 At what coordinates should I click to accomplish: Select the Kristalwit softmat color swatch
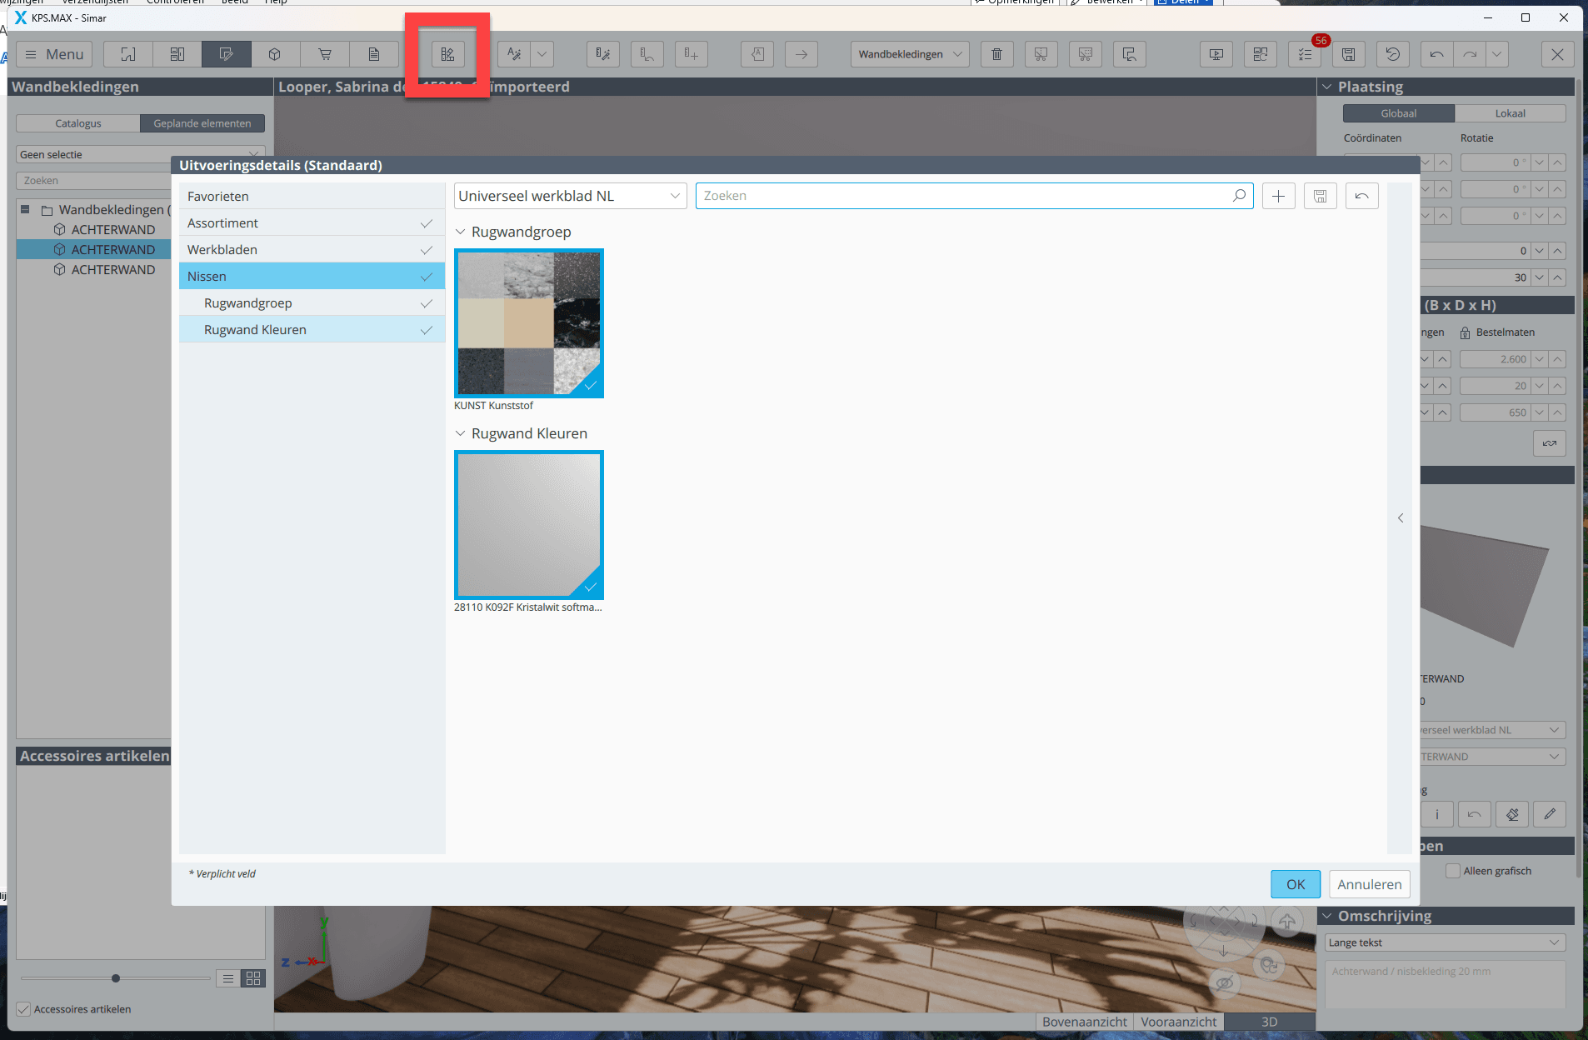(528, 525)
